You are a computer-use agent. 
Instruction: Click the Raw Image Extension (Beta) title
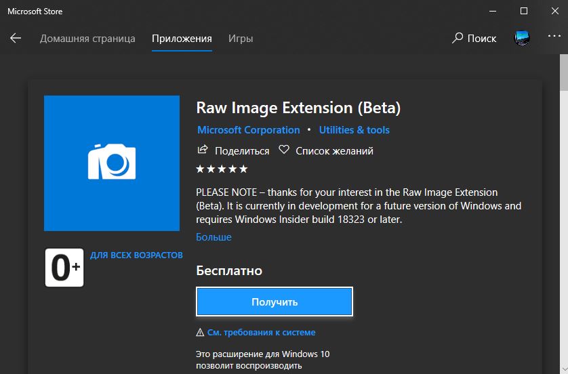pos(298,108)
